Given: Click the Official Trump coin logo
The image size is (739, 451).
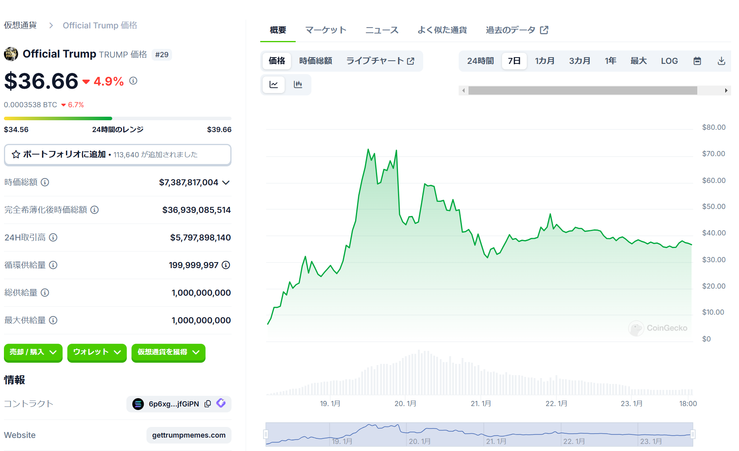Looking at the screenshot, I should coord(11,54).
